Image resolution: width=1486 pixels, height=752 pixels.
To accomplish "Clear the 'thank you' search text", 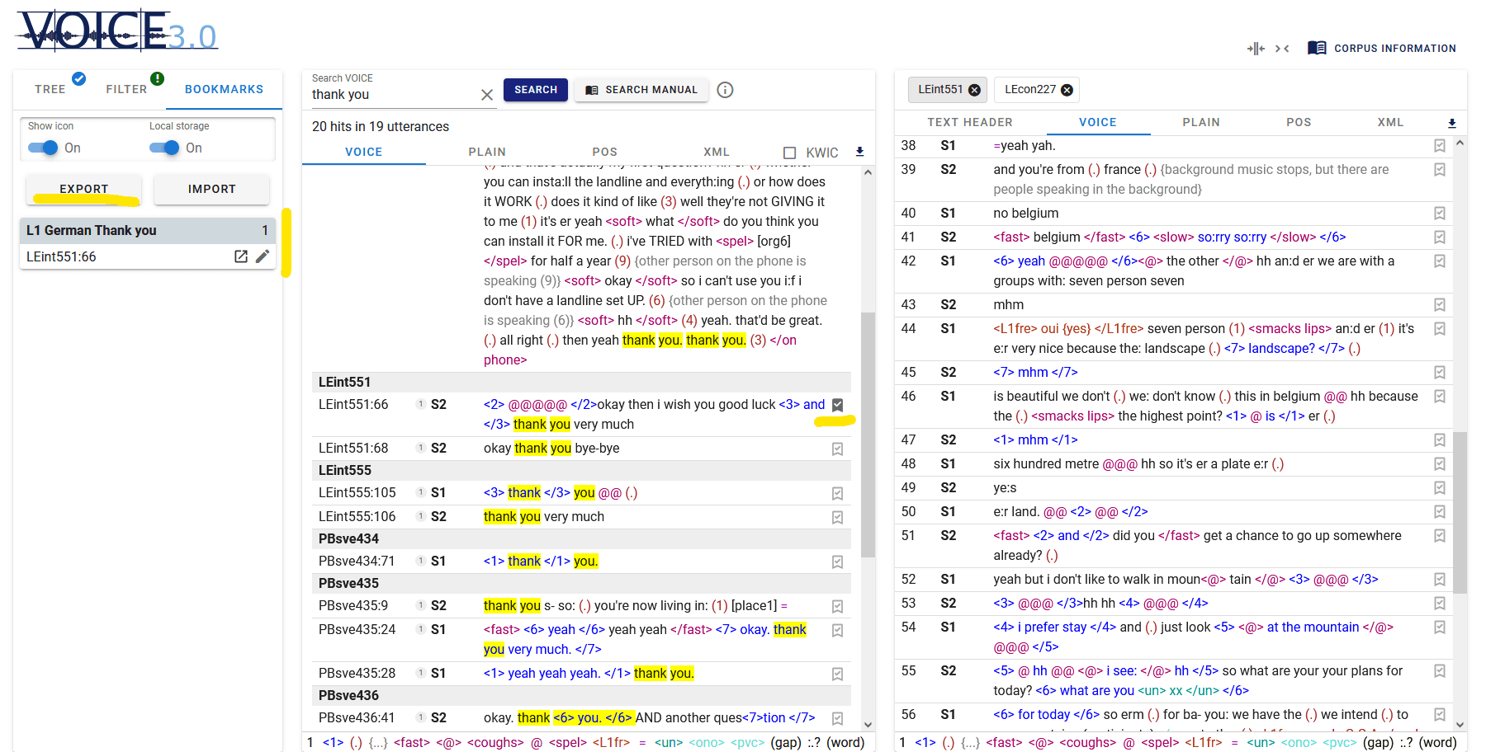I will click(487, 95).
